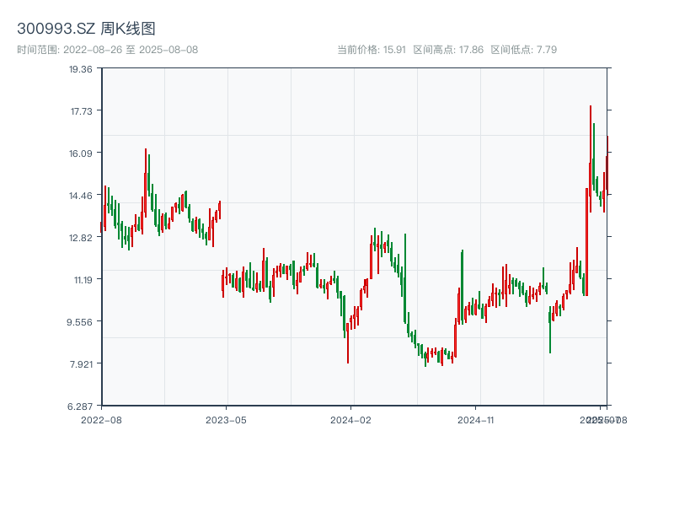The width and height of the screenshot is (674, 506).
Task: Click the long red candle before 2024-02
Action: pyautogui.click(x=347, y=342)
